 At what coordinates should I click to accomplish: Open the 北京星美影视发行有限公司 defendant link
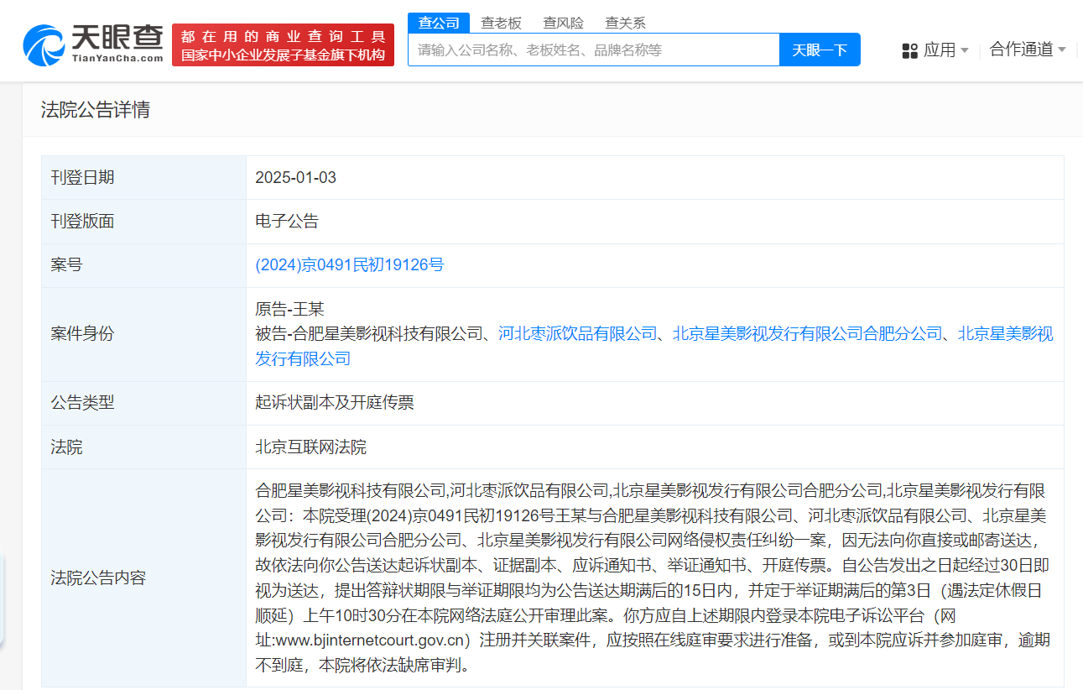pyautogui.click(x=654, y=346)
